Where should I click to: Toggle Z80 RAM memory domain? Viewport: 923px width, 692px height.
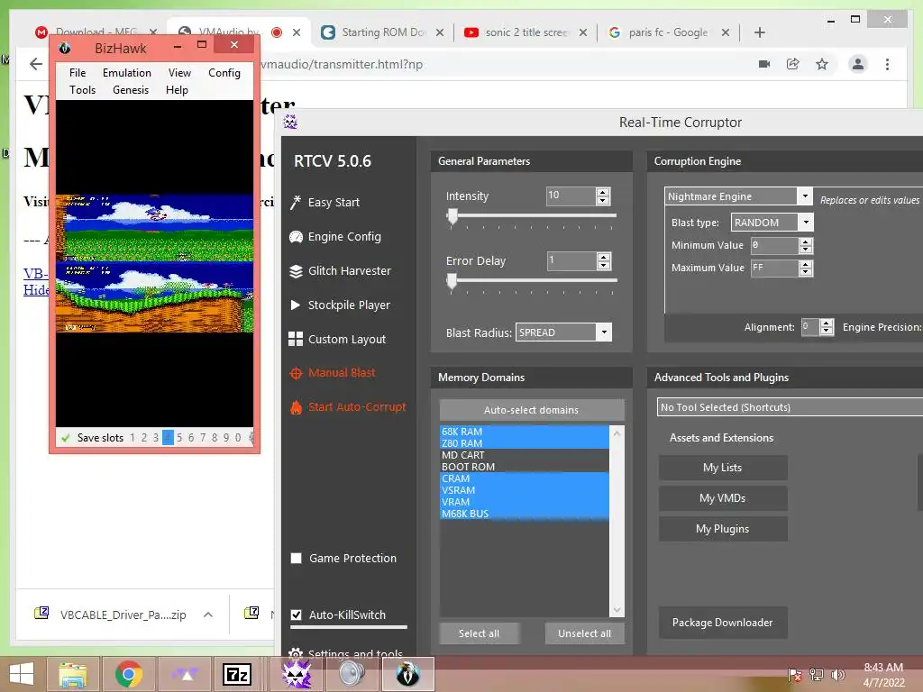[524, 443]
